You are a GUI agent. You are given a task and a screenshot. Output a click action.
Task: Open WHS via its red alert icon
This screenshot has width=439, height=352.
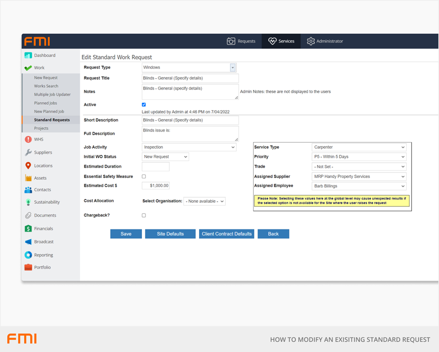(x=28, y=139)
